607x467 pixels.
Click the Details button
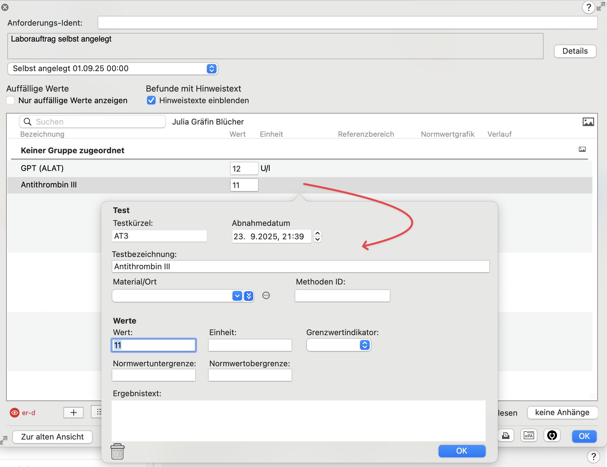click(x=575, y=51)
